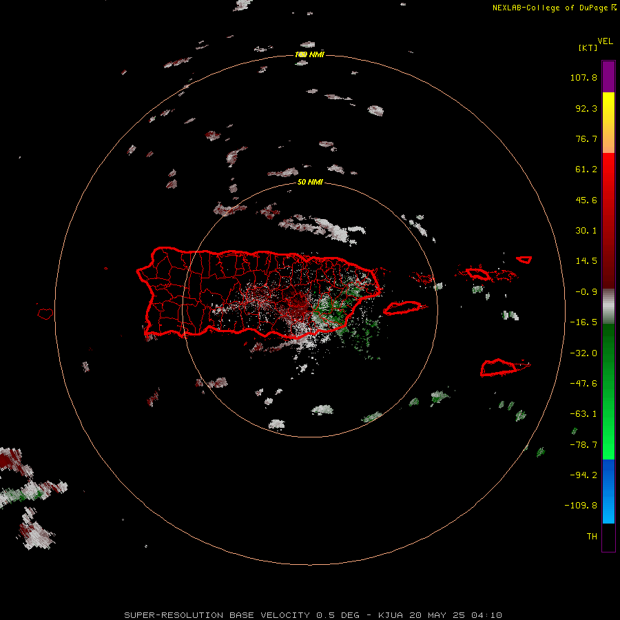Click the TH label on color scale

point(592,537)
